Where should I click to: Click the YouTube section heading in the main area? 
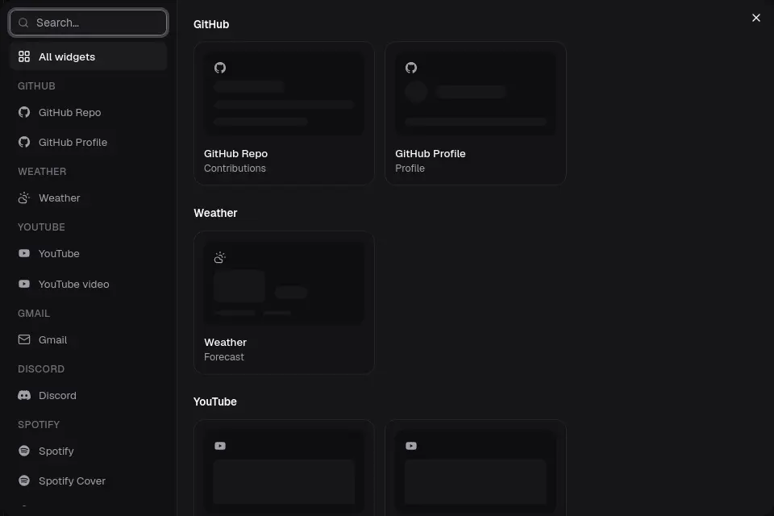215,402
